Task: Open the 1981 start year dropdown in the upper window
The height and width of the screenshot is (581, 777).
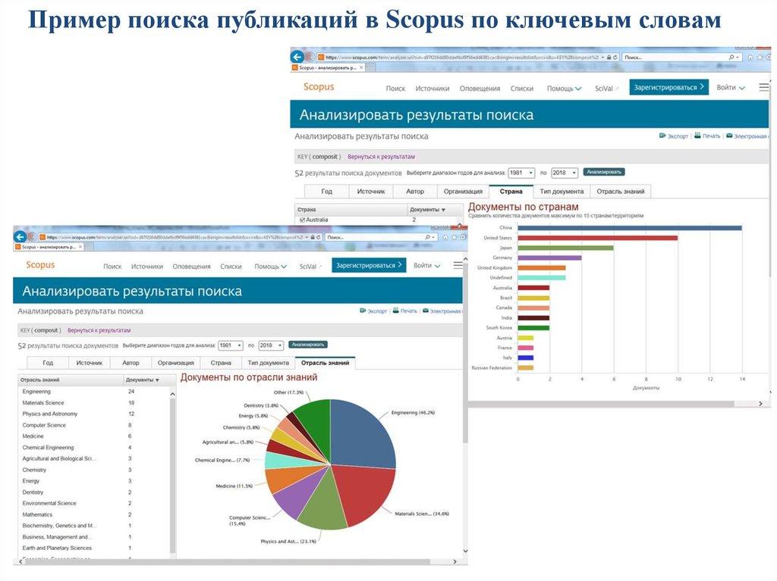Action: pyautogui.click(x=520, y=173)
